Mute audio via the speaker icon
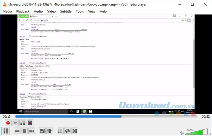The height and width of the screenshot is (136, 212). click(182, 133)
